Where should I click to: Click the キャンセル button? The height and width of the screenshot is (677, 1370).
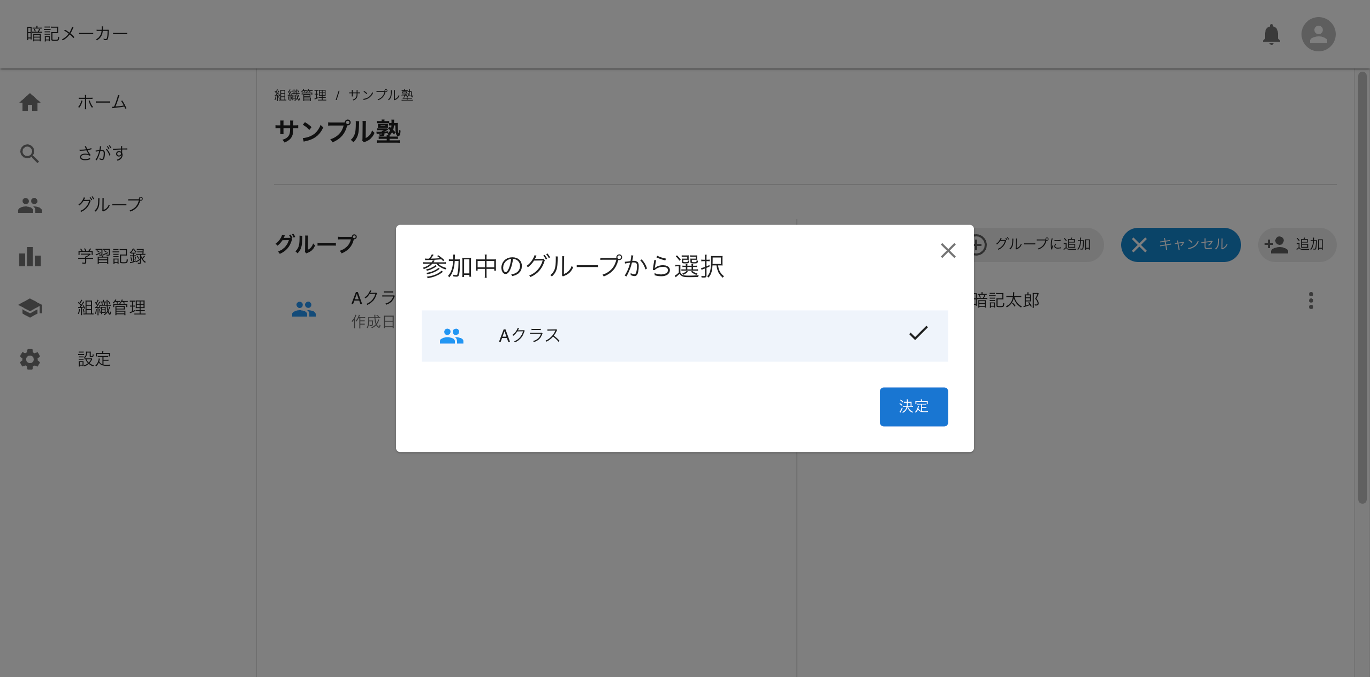(x=1181, y=245)
